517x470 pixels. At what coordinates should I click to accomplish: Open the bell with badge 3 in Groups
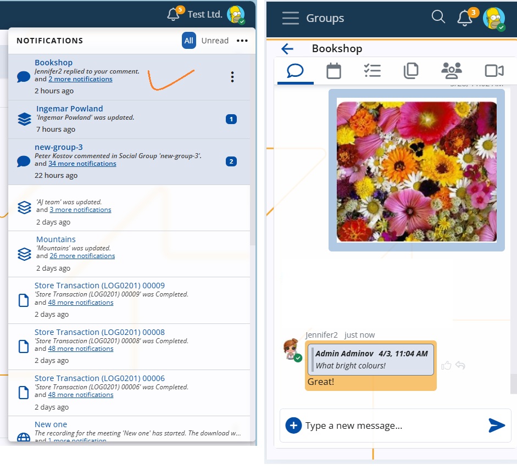[x=465, y=18]
